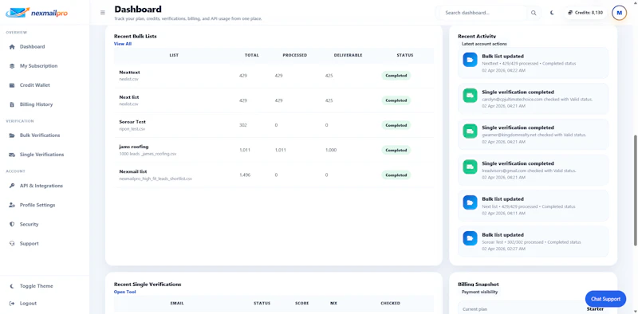Click the API & Integrations key icon
This screenshot has width=638, height=314.
click(12, 186)
